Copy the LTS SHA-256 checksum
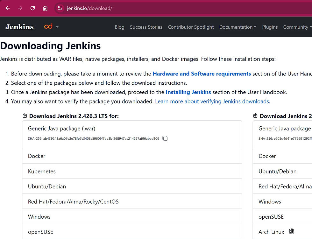The height and width of the screenshot is (239, 312). click(165, 138)
